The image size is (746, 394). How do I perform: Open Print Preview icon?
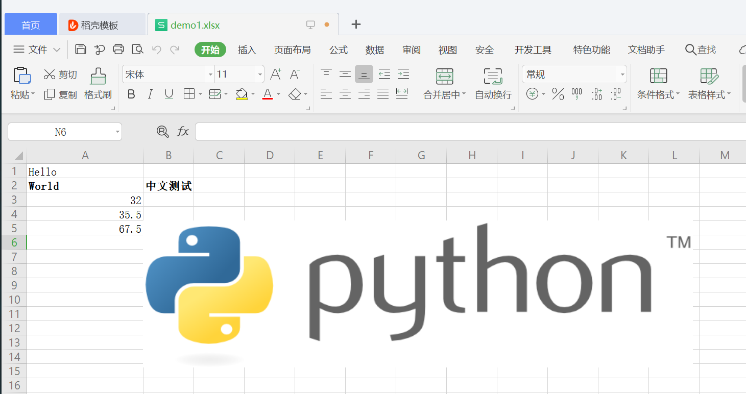[137, 50]
